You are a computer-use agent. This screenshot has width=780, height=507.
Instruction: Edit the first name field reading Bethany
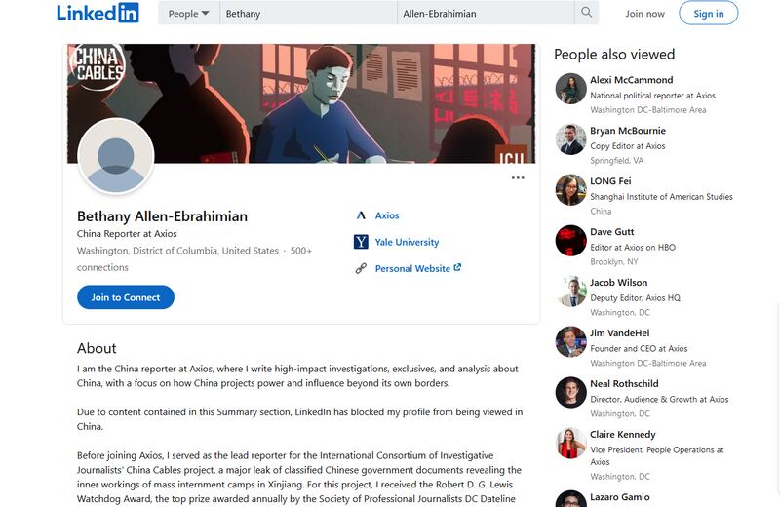click(308, 14)
